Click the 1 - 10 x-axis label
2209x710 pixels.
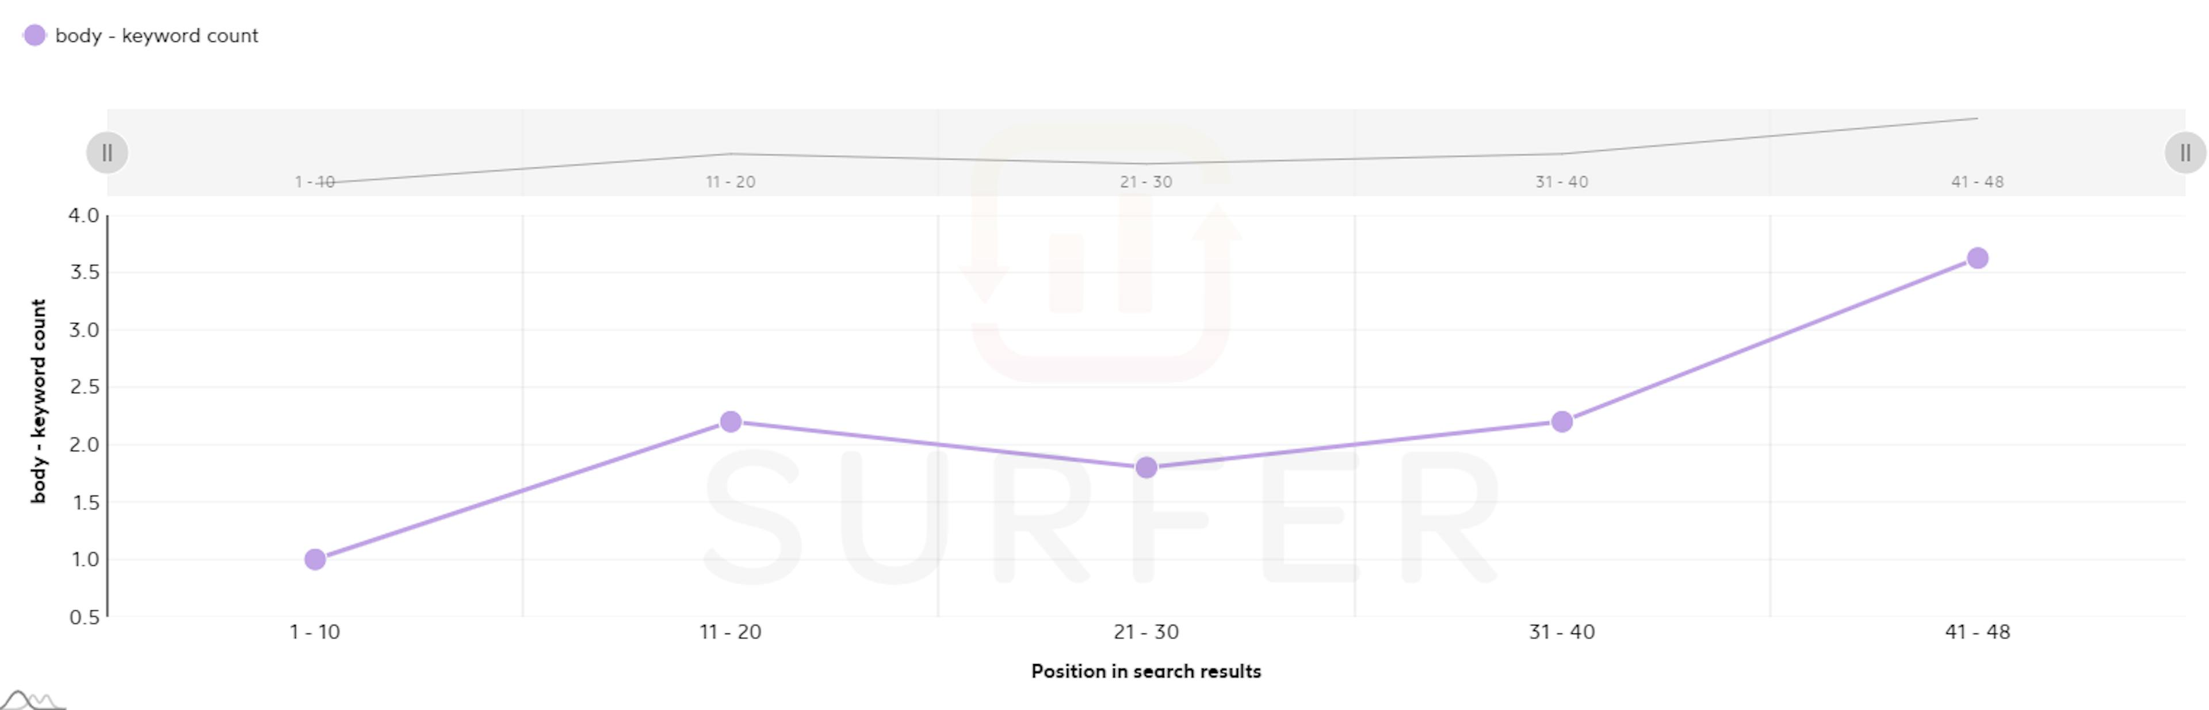tap(315, 632)
